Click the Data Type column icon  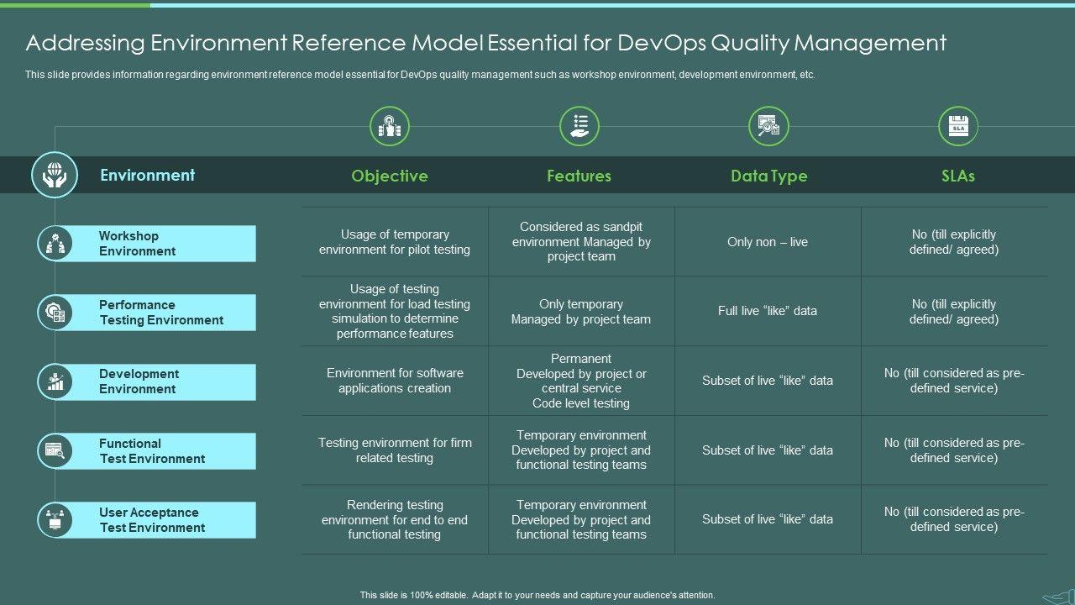[x=768, y=127]
